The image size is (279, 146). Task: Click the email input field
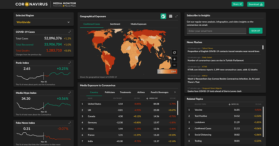point(217,31)
